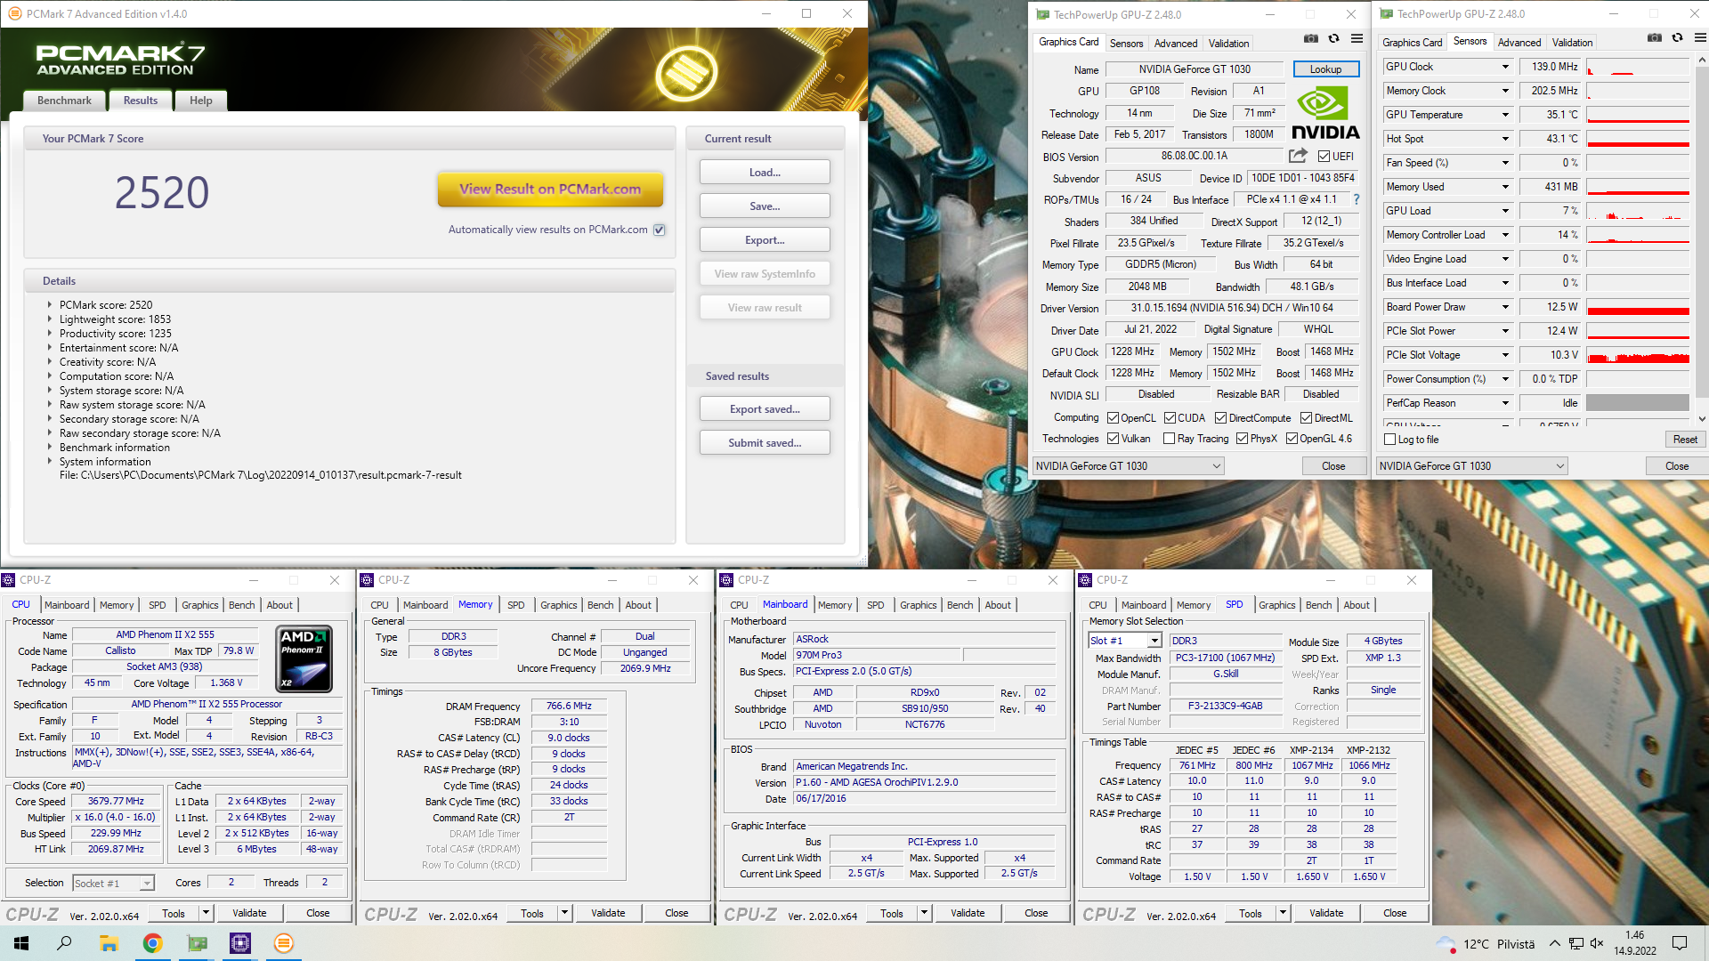
Task: Click Validate in CPU-Z Mainboard window
Action: click(x=968, y=913)
